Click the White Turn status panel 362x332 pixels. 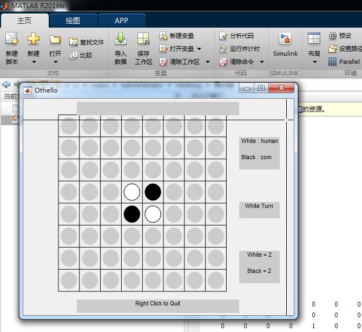coord(259,210)
